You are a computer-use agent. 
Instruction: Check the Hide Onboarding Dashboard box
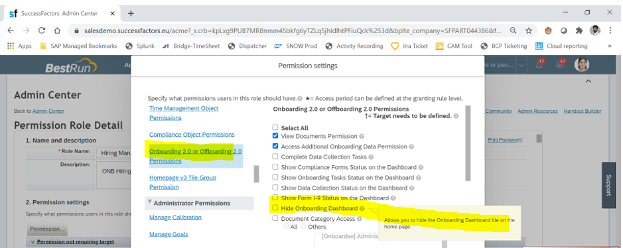tap(275, 208)
